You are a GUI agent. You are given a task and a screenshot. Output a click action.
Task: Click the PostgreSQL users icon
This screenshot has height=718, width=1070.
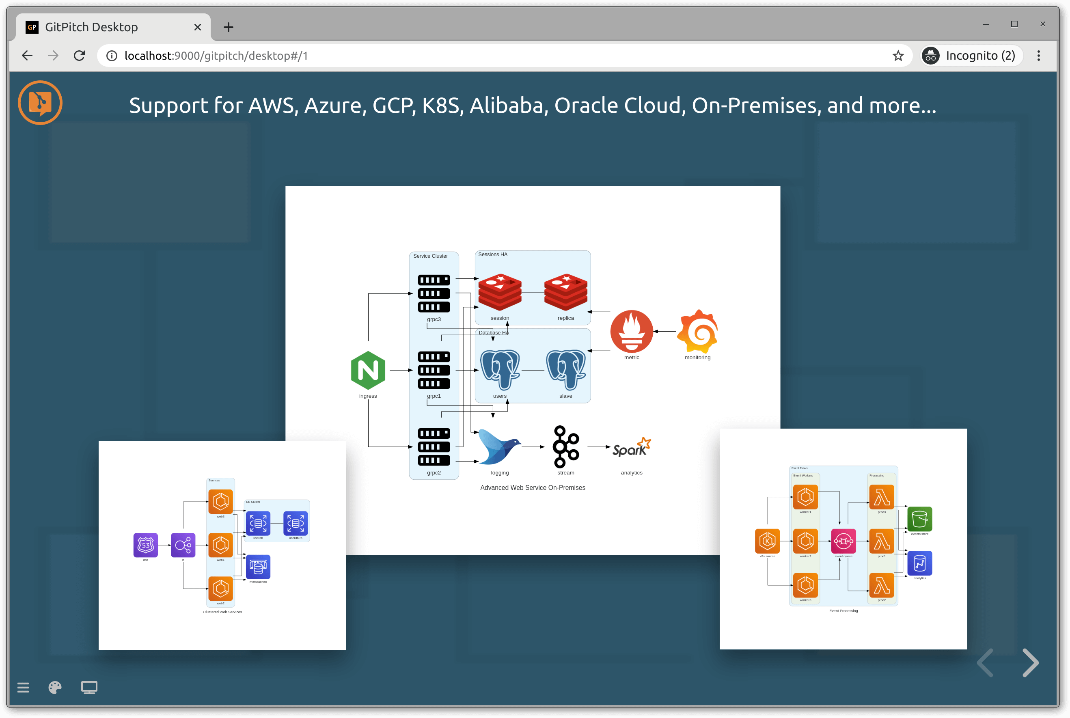point(500,370)
